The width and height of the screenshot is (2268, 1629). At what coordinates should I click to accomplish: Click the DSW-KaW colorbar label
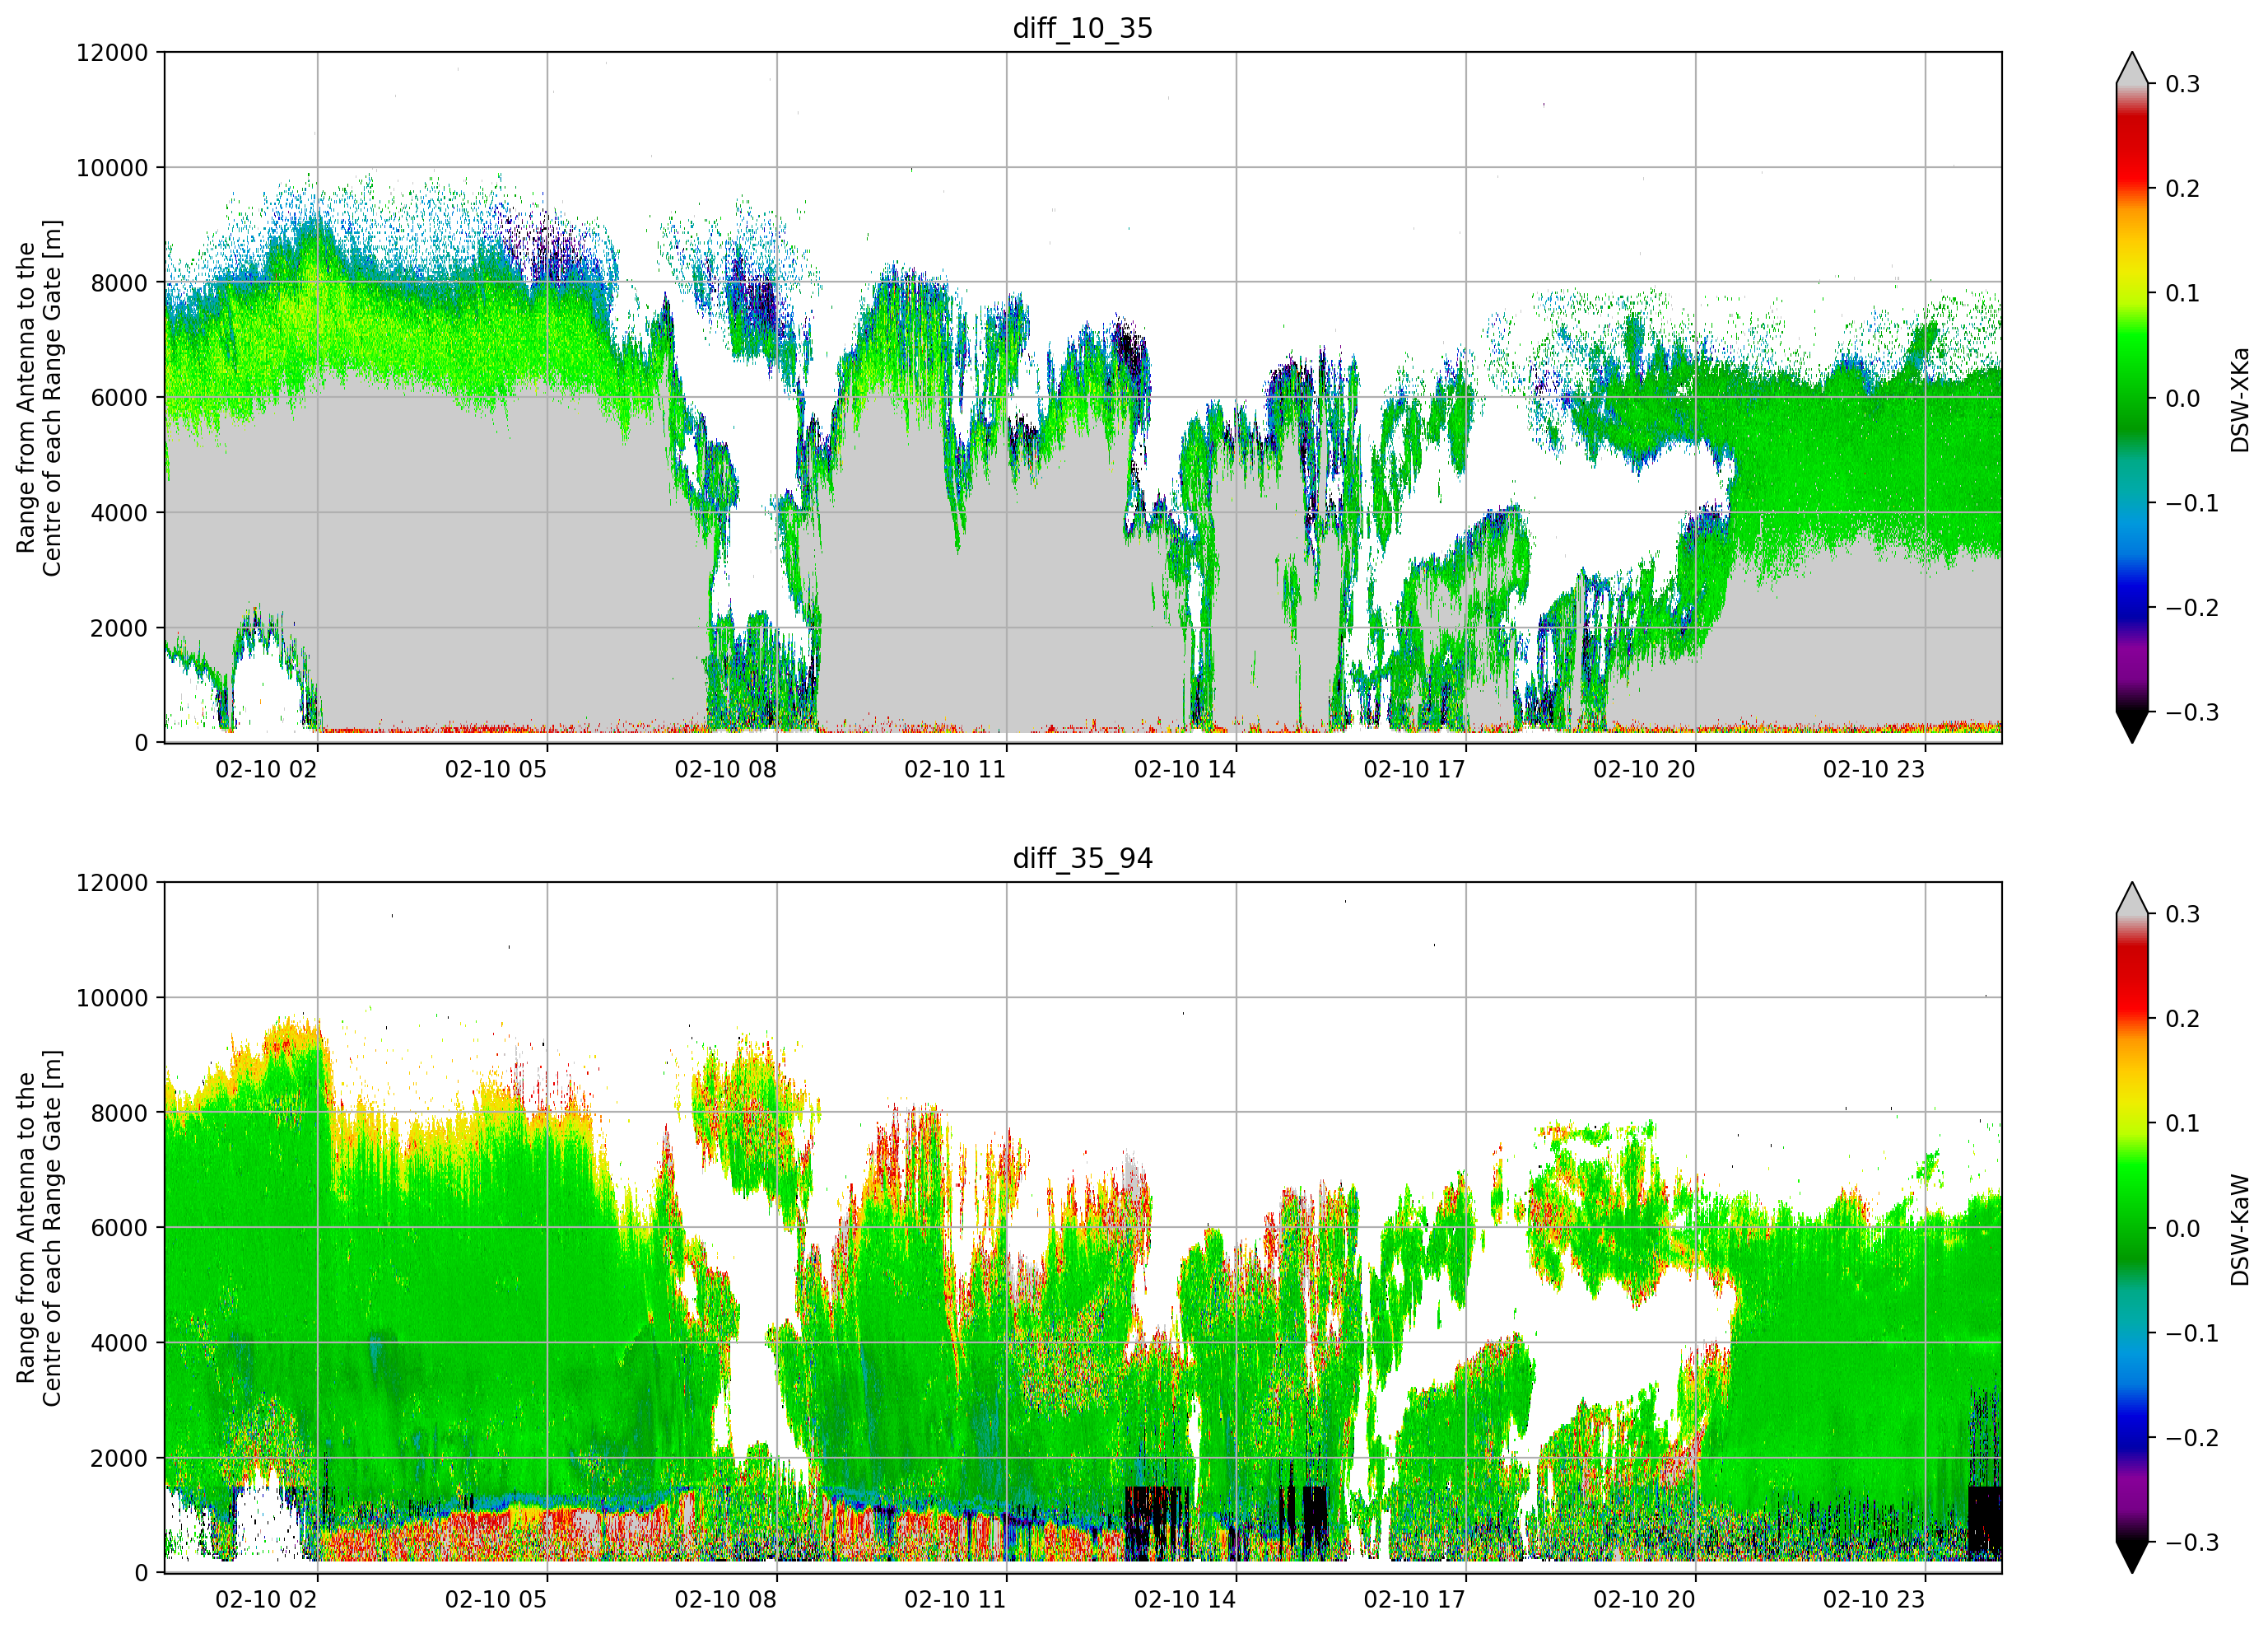click(2240, 1230)
